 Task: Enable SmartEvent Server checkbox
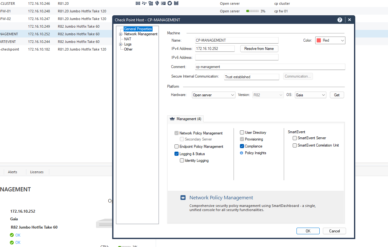[295, 138]
